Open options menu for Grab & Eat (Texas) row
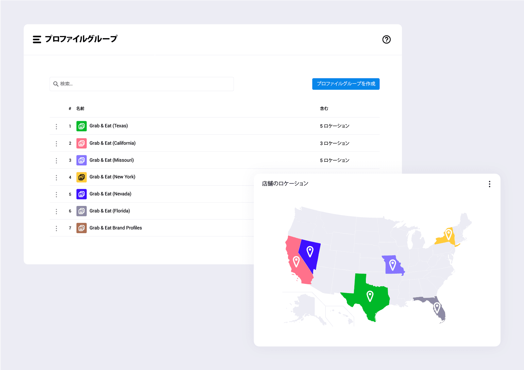Image resolution: width=524 pixels, height=370 pixels. [56, 127]
